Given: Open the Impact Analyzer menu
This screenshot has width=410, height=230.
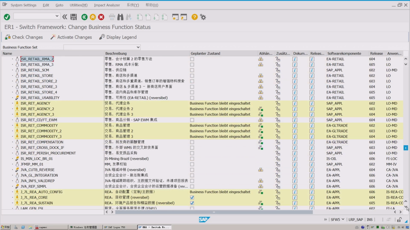Looking at the screenshot, I should pos(107,5).
